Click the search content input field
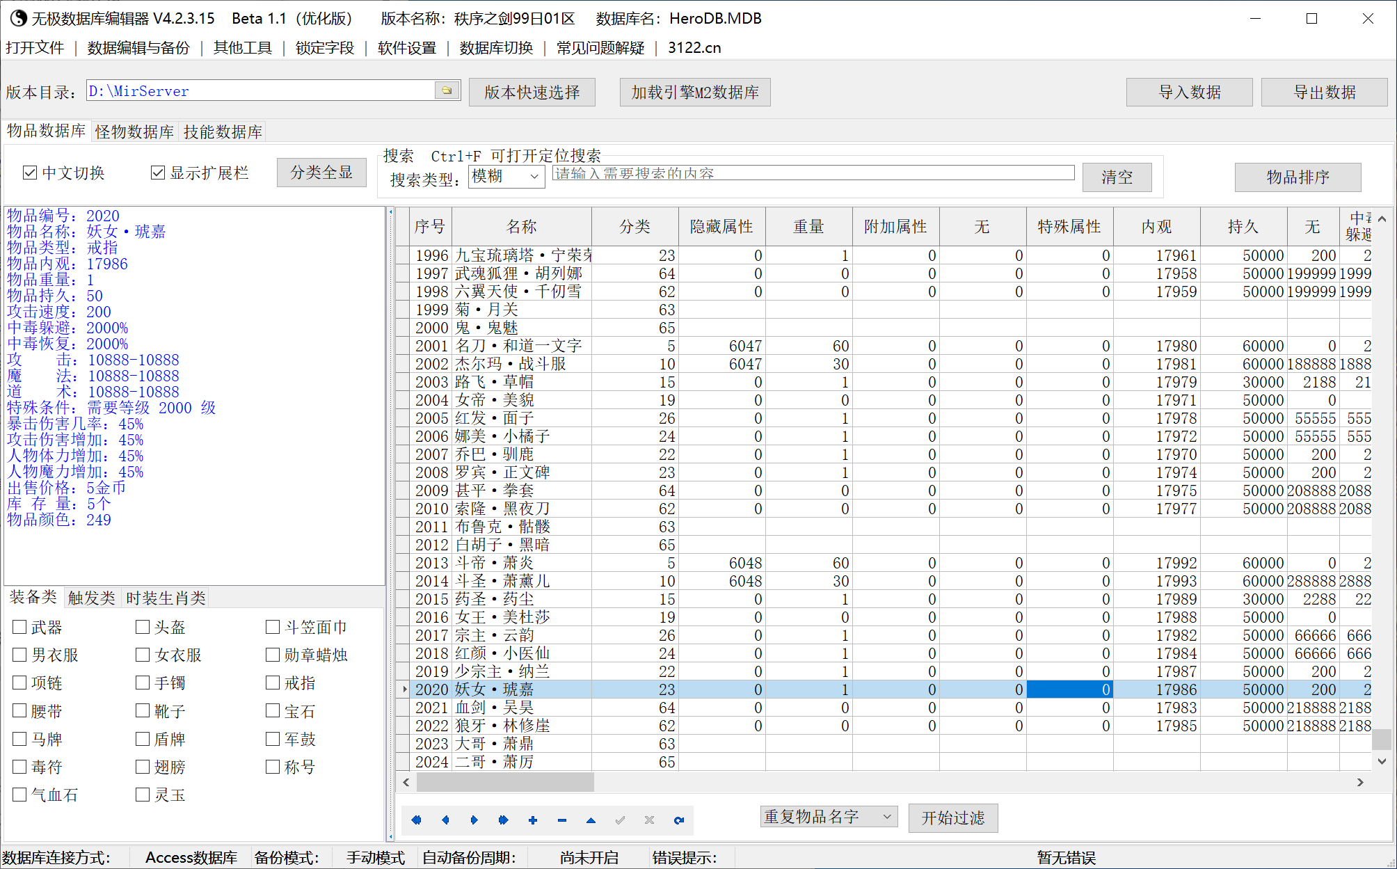Image resolution: width=1397 pixels, height=869 pixels. 813,173
